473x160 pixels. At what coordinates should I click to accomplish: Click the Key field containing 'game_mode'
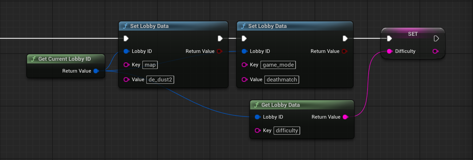point(278,65)
